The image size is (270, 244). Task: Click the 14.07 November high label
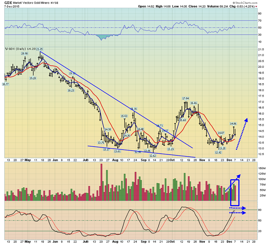(221, 133)
